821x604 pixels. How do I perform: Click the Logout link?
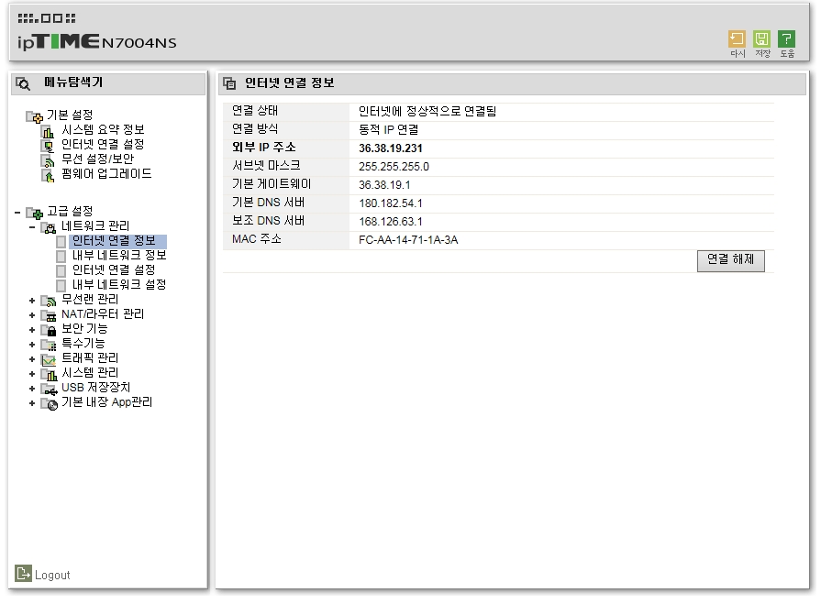coord(52,576)
